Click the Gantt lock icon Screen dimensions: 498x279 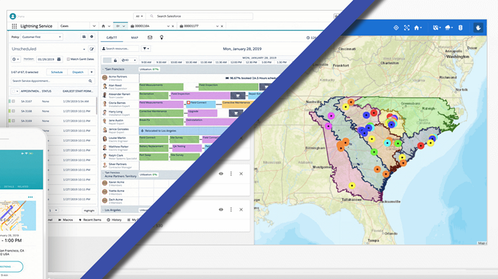tap(115, 60)
